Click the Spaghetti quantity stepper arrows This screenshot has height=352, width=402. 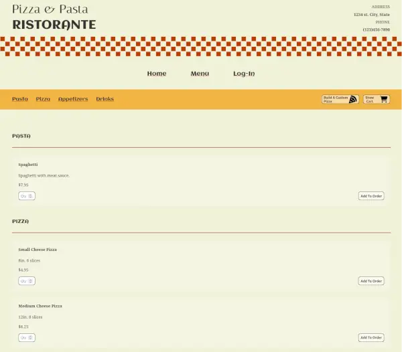[30, 196]
